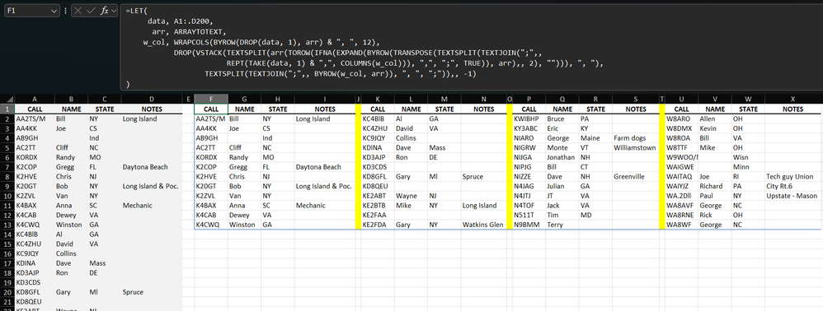Select the cell 'Terry'

[x=562, y=225]
